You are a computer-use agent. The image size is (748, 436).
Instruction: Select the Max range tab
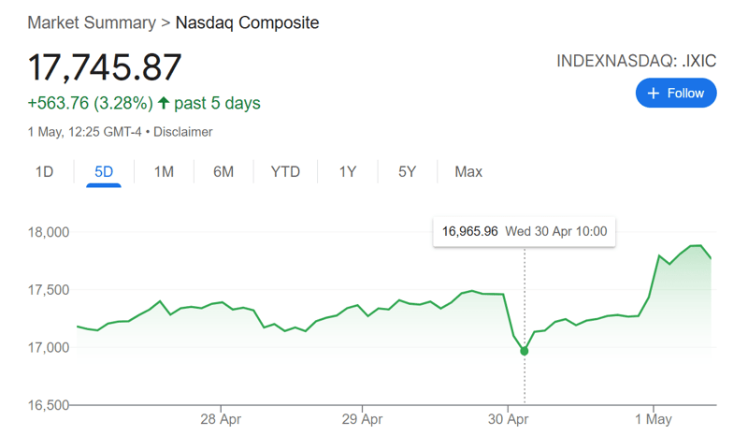coord(468,171)
